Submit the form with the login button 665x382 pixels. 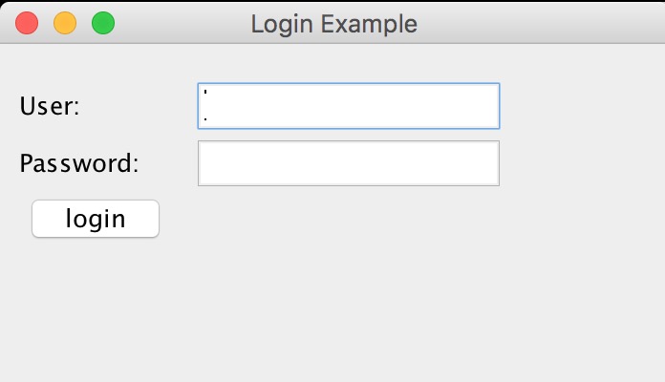[96, 219]
